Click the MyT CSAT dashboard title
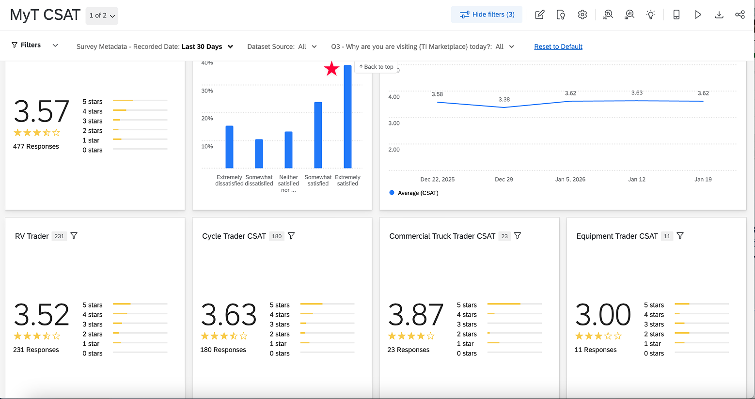The width and height of the screenshot is (755, 399). click(45, 15)
